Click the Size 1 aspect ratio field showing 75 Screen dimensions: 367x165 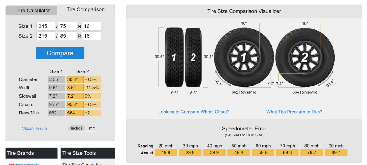point(68,26)
